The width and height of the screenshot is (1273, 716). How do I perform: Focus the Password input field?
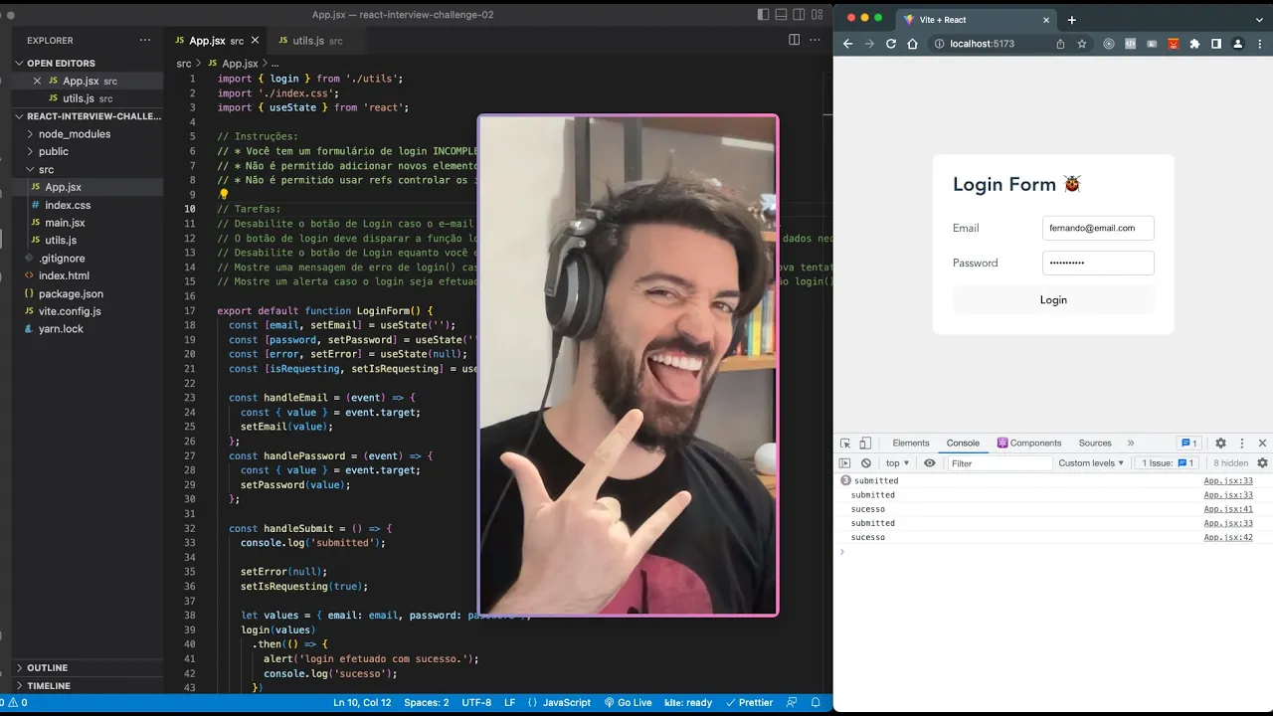click(x=1098, y=263)
